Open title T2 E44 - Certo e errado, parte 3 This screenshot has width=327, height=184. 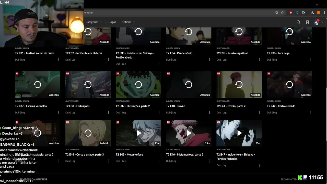85,155
